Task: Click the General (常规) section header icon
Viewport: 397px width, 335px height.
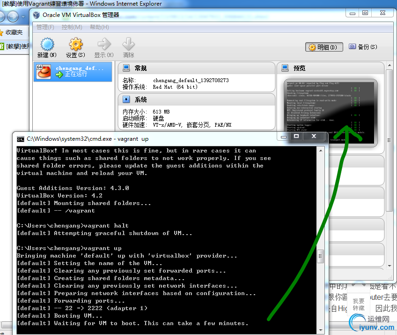Action: 126,68
